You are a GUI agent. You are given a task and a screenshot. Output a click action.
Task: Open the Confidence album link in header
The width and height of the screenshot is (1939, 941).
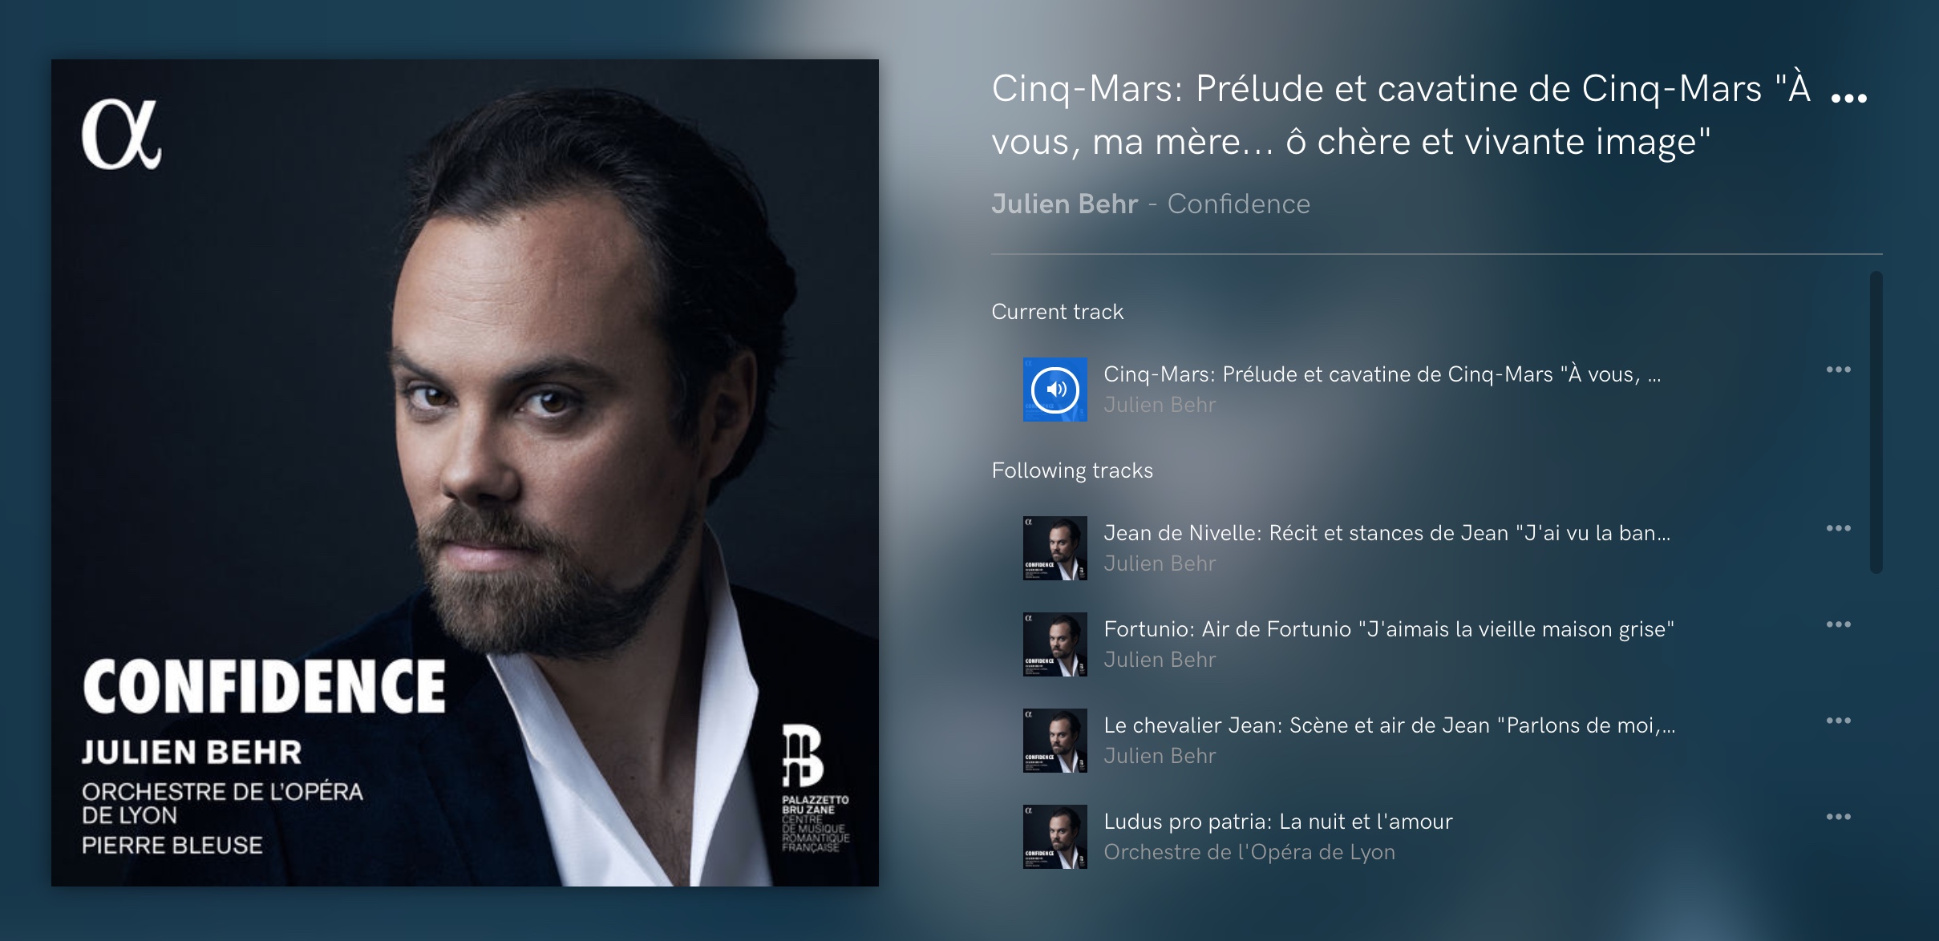coord(1238,204)
